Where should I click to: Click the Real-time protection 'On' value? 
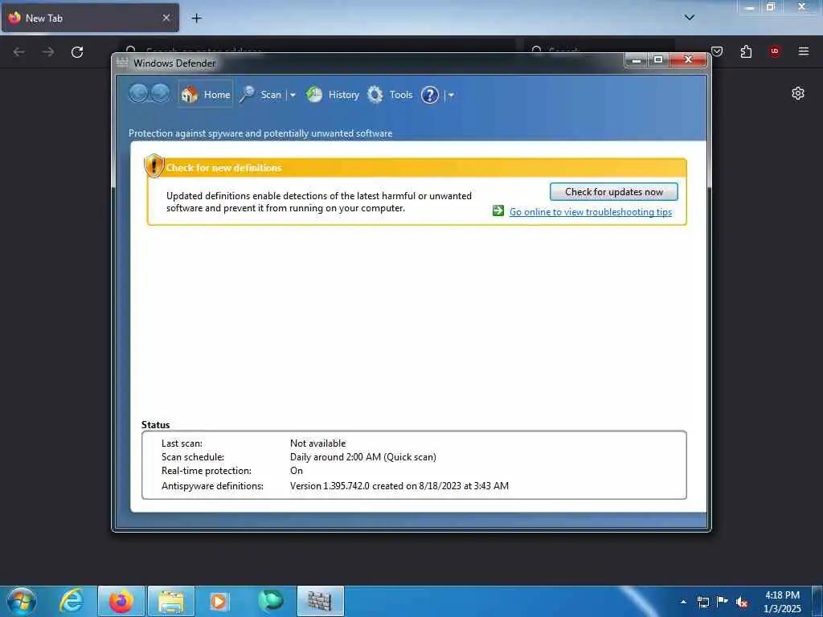click(x=297, y=471)
